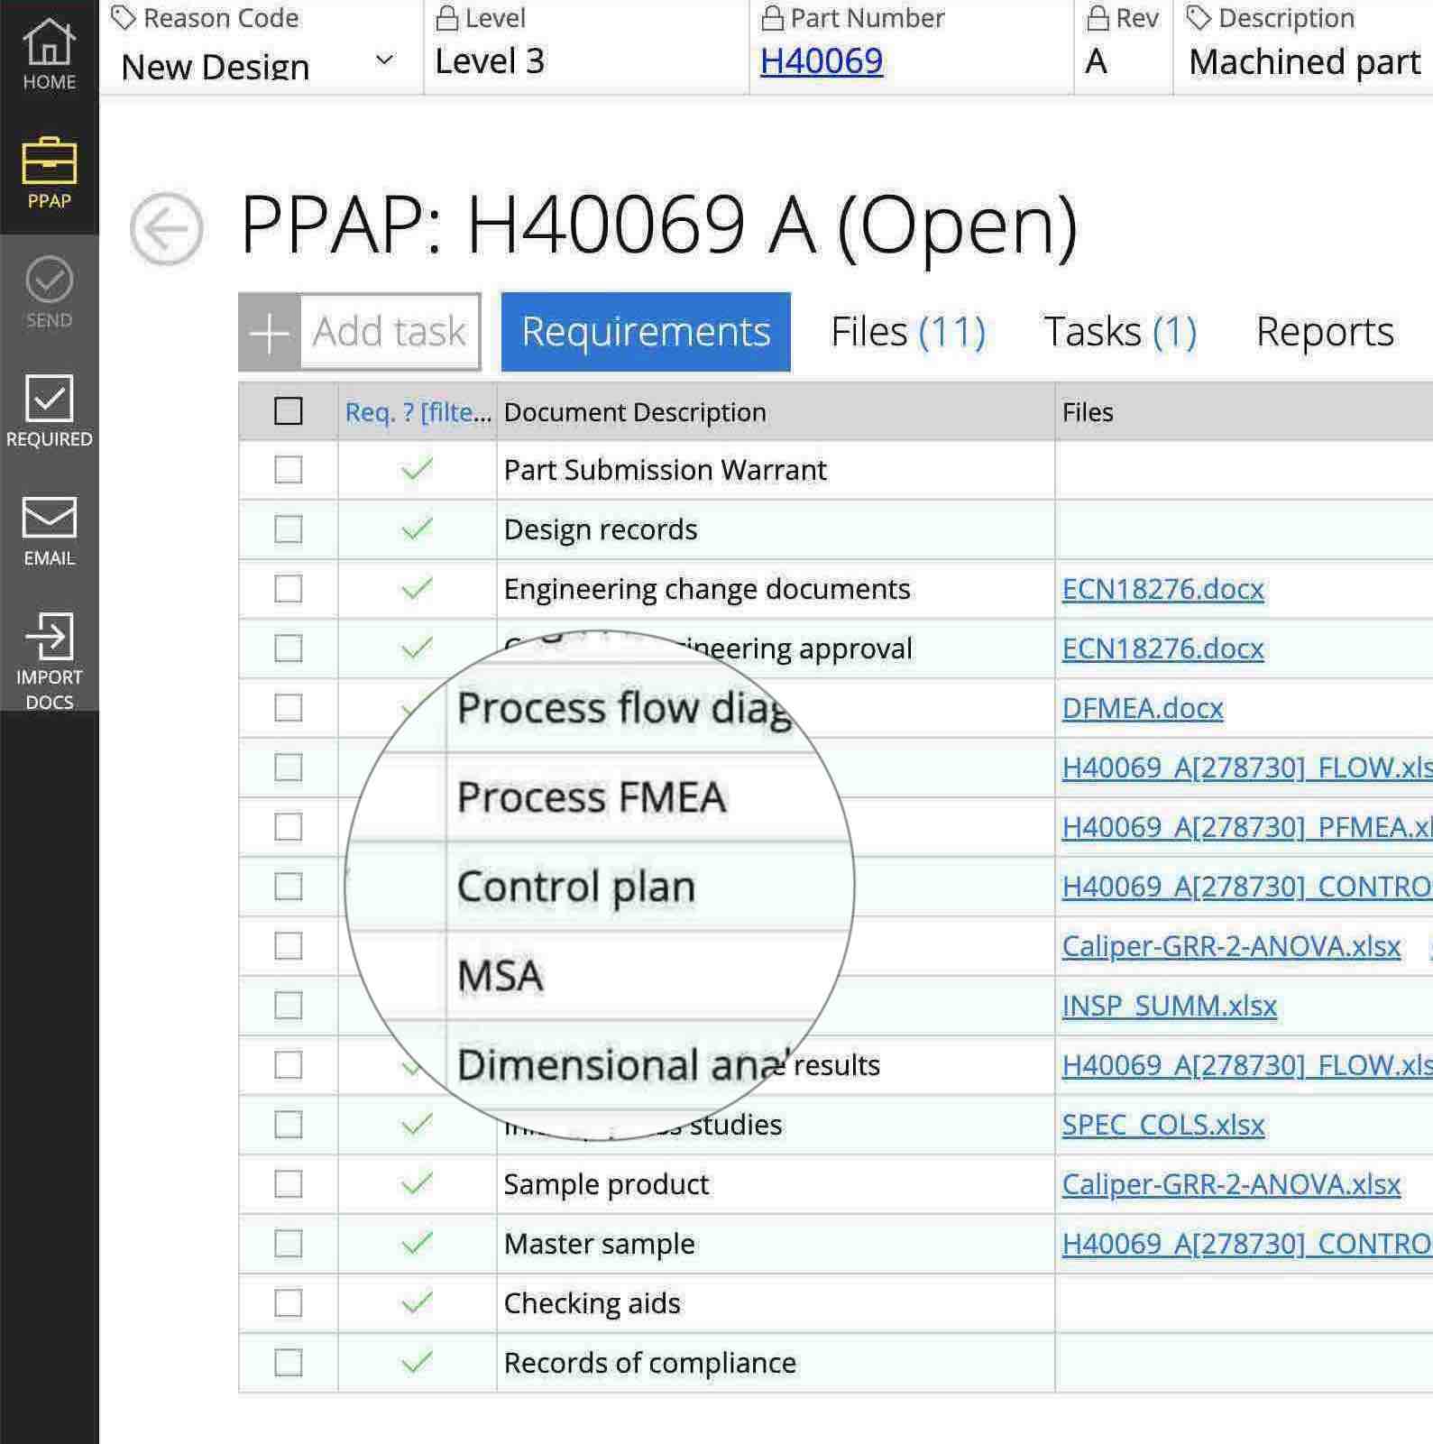Open the DFMEA.docx file link
The image size is (1433, 1444).
tap(1143, 708)
